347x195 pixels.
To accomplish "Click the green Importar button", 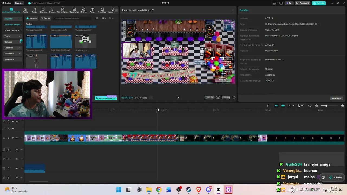I will [x=32, y=18].
